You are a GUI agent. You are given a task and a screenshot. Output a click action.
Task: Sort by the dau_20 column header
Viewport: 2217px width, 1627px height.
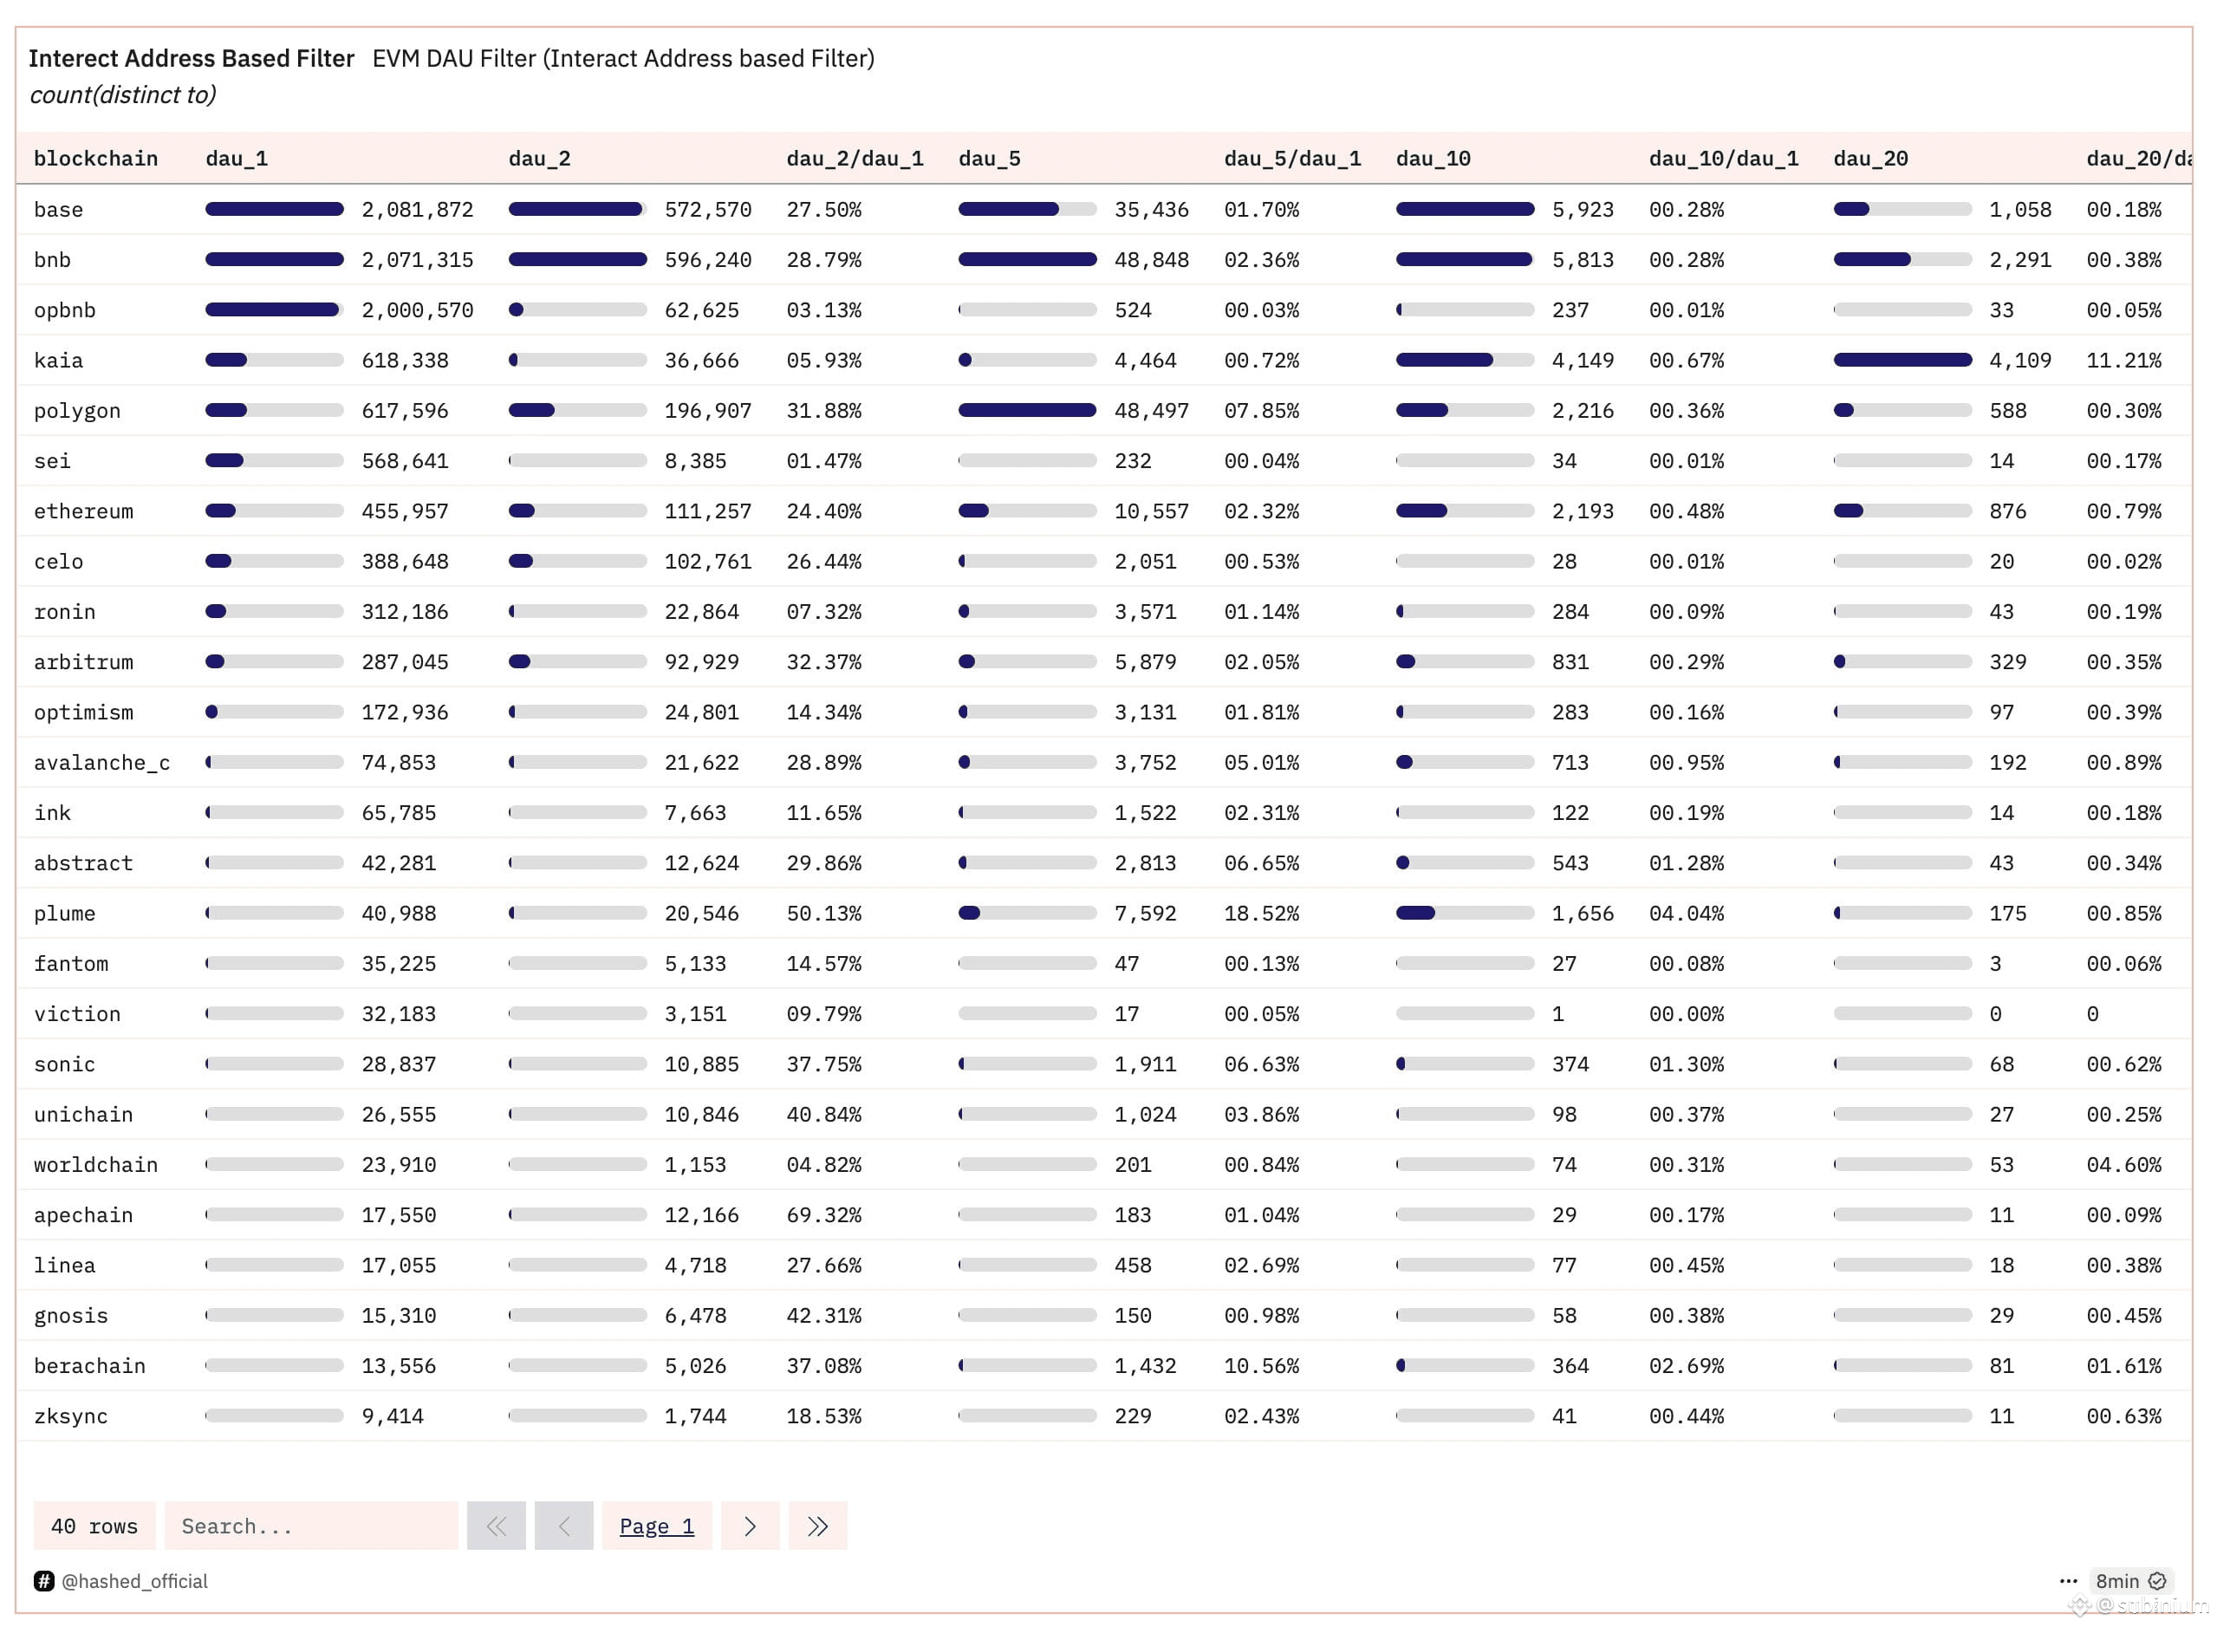point(1870,159)
